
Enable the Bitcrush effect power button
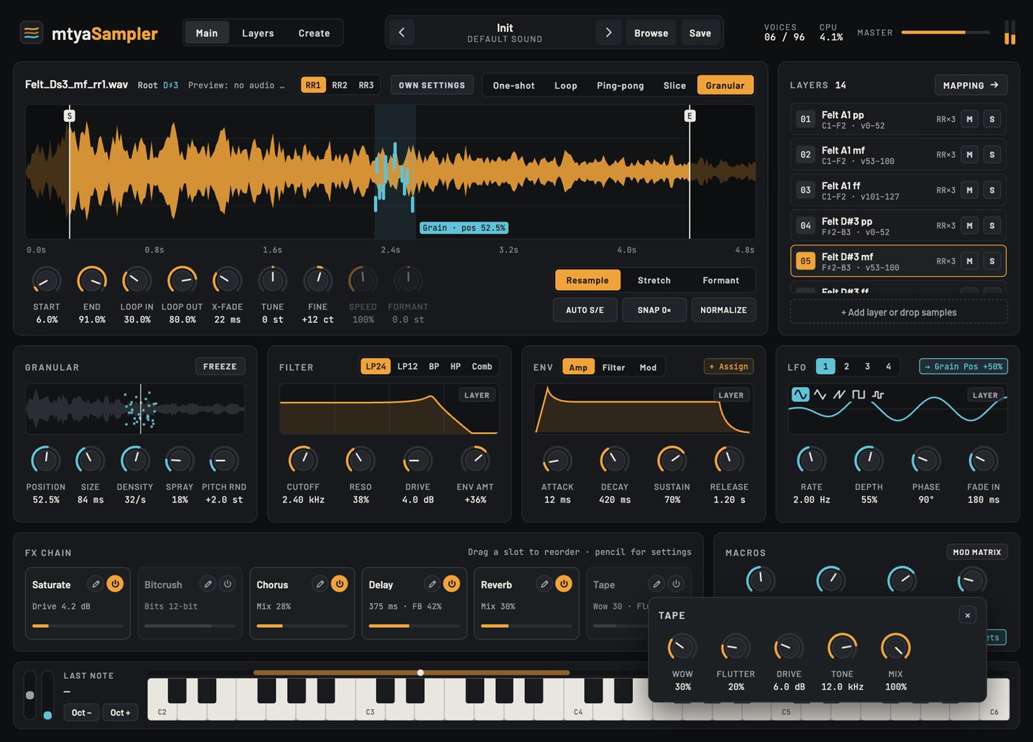pyautogui.click(x=227, y=584)
